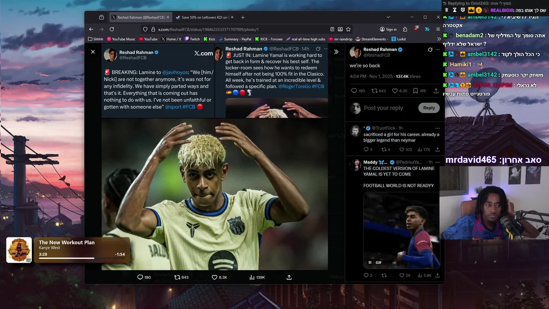Open the Summary - PayPal bookmark
549x309 pixels.
coord(235,39)
